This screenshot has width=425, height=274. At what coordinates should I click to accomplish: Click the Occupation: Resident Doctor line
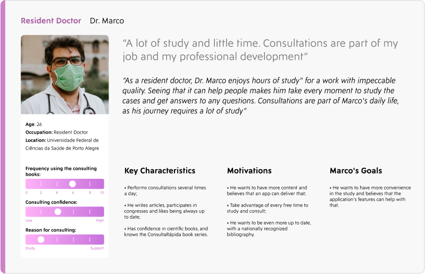pyautogui.click(x=56, y=132)
